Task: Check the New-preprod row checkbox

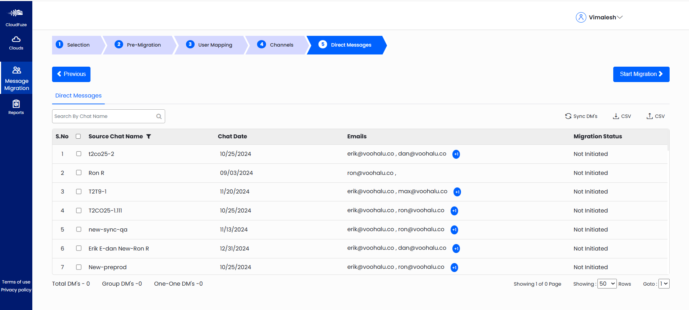Action: coord(79,267)
